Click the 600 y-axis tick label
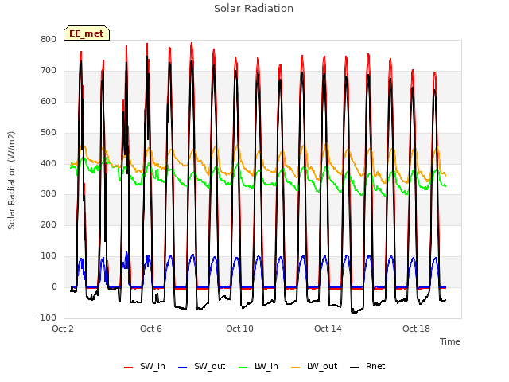This screenshot has height=382, width=509. pos(49,101)
